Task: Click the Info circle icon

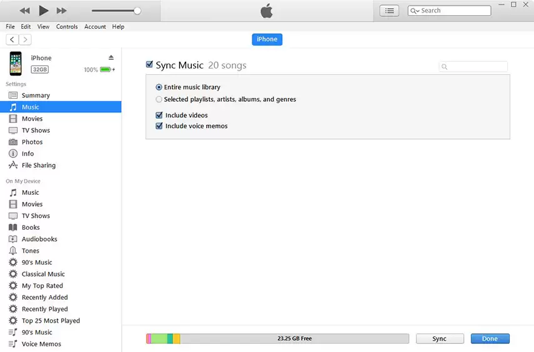Action: (13, 154)
